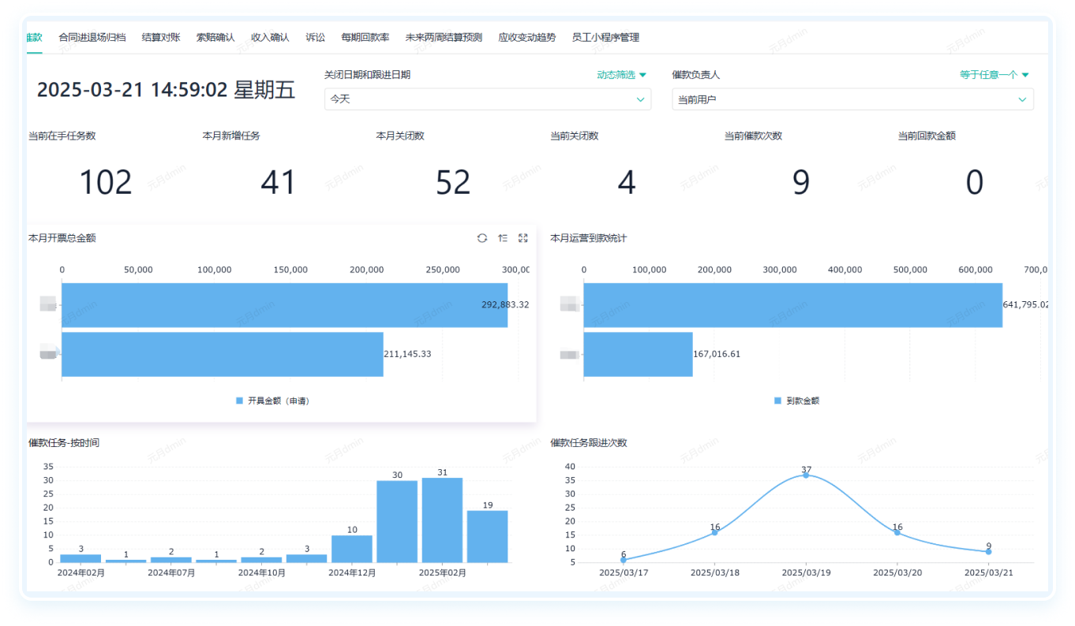Click the sort icon on 本月开票总金额 chart
The image size is (1075, 626).
click(x=503, y=238)
